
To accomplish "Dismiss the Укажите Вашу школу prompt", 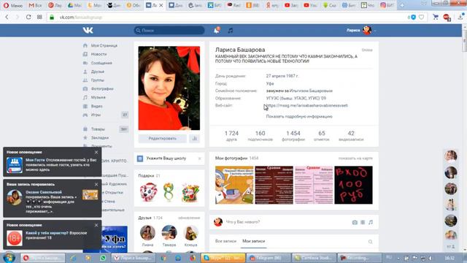I will point(199,159).
